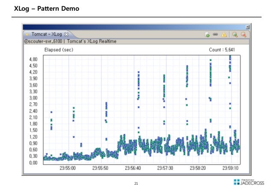This screenshot has width=273, height=189.
Task: Click the yellow warning triangle error filter
Action: [224, 34]
